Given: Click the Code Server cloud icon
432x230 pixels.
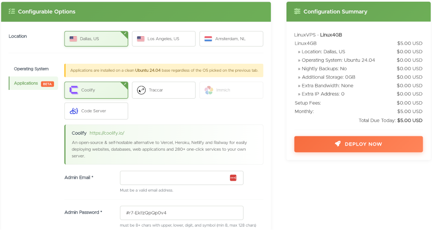Looking at the screenshot, I should point(74,111).
